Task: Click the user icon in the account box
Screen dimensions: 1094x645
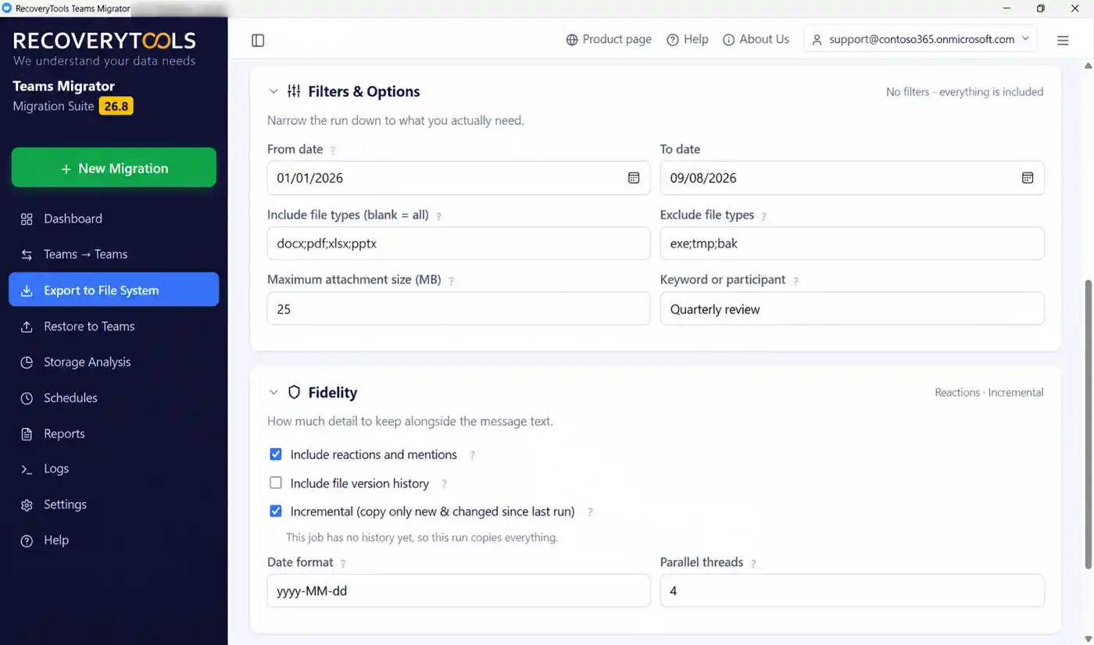Action: tap(817, 40)
